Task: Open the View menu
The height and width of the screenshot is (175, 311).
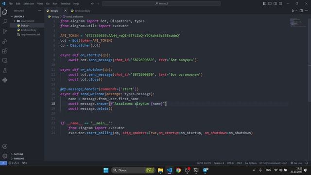Action: pos(40,3)
